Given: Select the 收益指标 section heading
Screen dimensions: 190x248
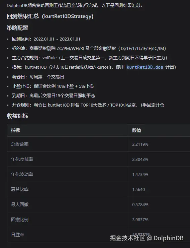Looking at the screenshot, I should [17, 116].
